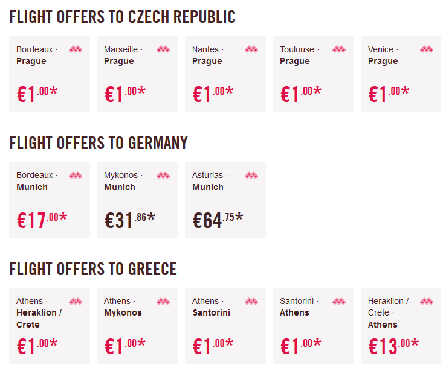The height and width of the screenshot is (368, 443).
Task: Click the airline icon on the Asturias–Munich card
Action: tap(251, 176)
